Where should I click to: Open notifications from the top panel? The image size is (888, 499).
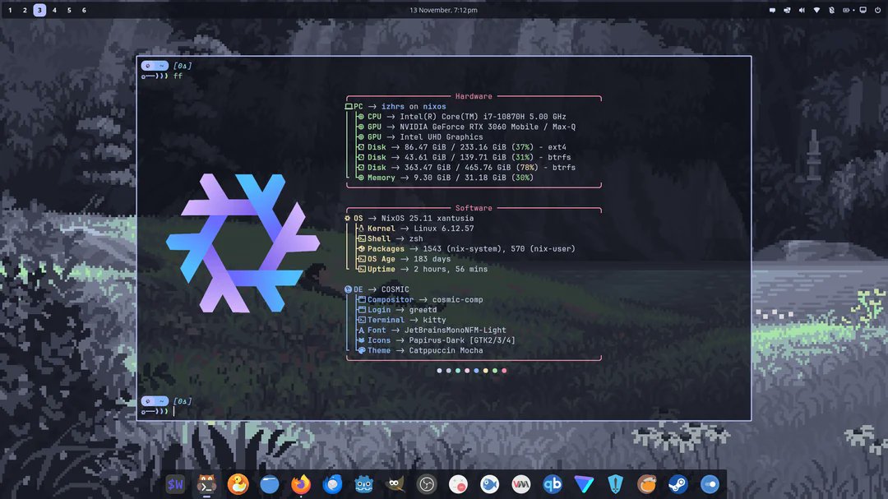click(x=772, y=10)
